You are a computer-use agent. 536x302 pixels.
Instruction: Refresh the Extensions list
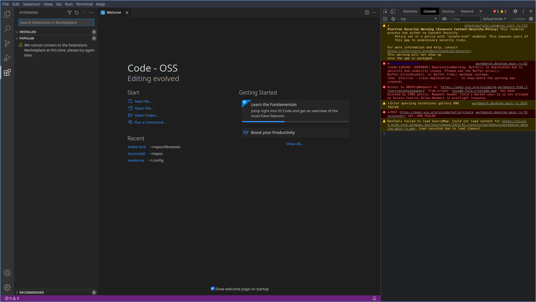pos(76,13)
